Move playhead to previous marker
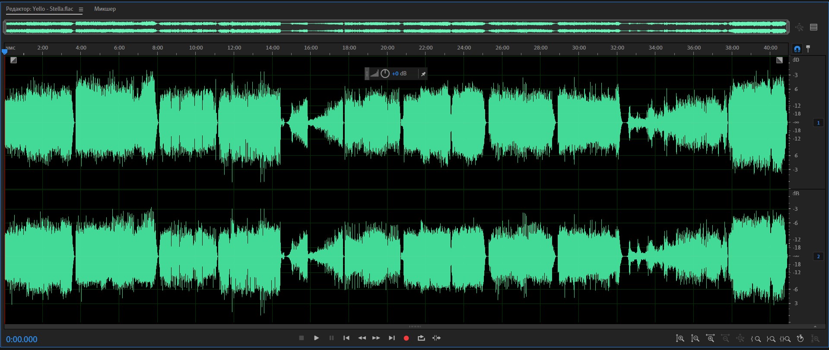This screenshot has height=350, width=829. (346, 338)
